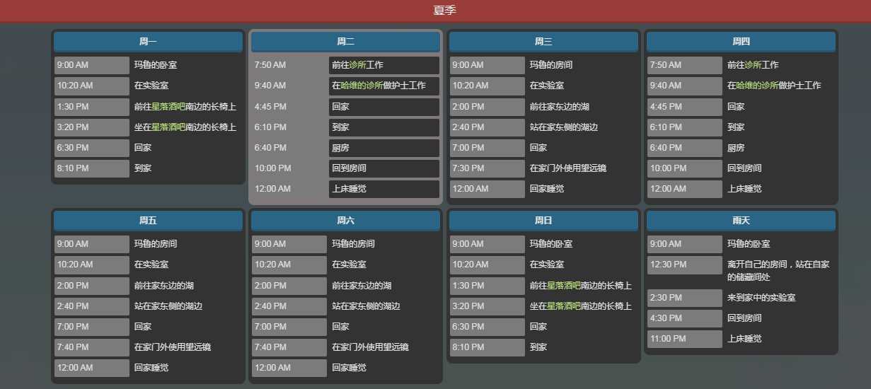Click 上床睡觉 entry in the 雨天 card
Viewport: 871px width, 389px height.
[744, 339]
